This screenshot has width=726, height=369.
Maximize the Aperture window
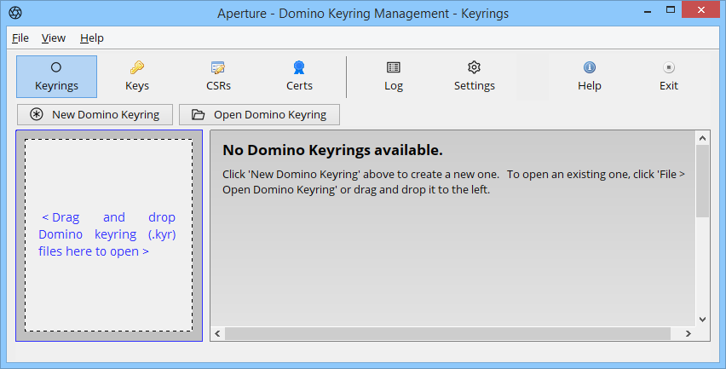[671, 9]
